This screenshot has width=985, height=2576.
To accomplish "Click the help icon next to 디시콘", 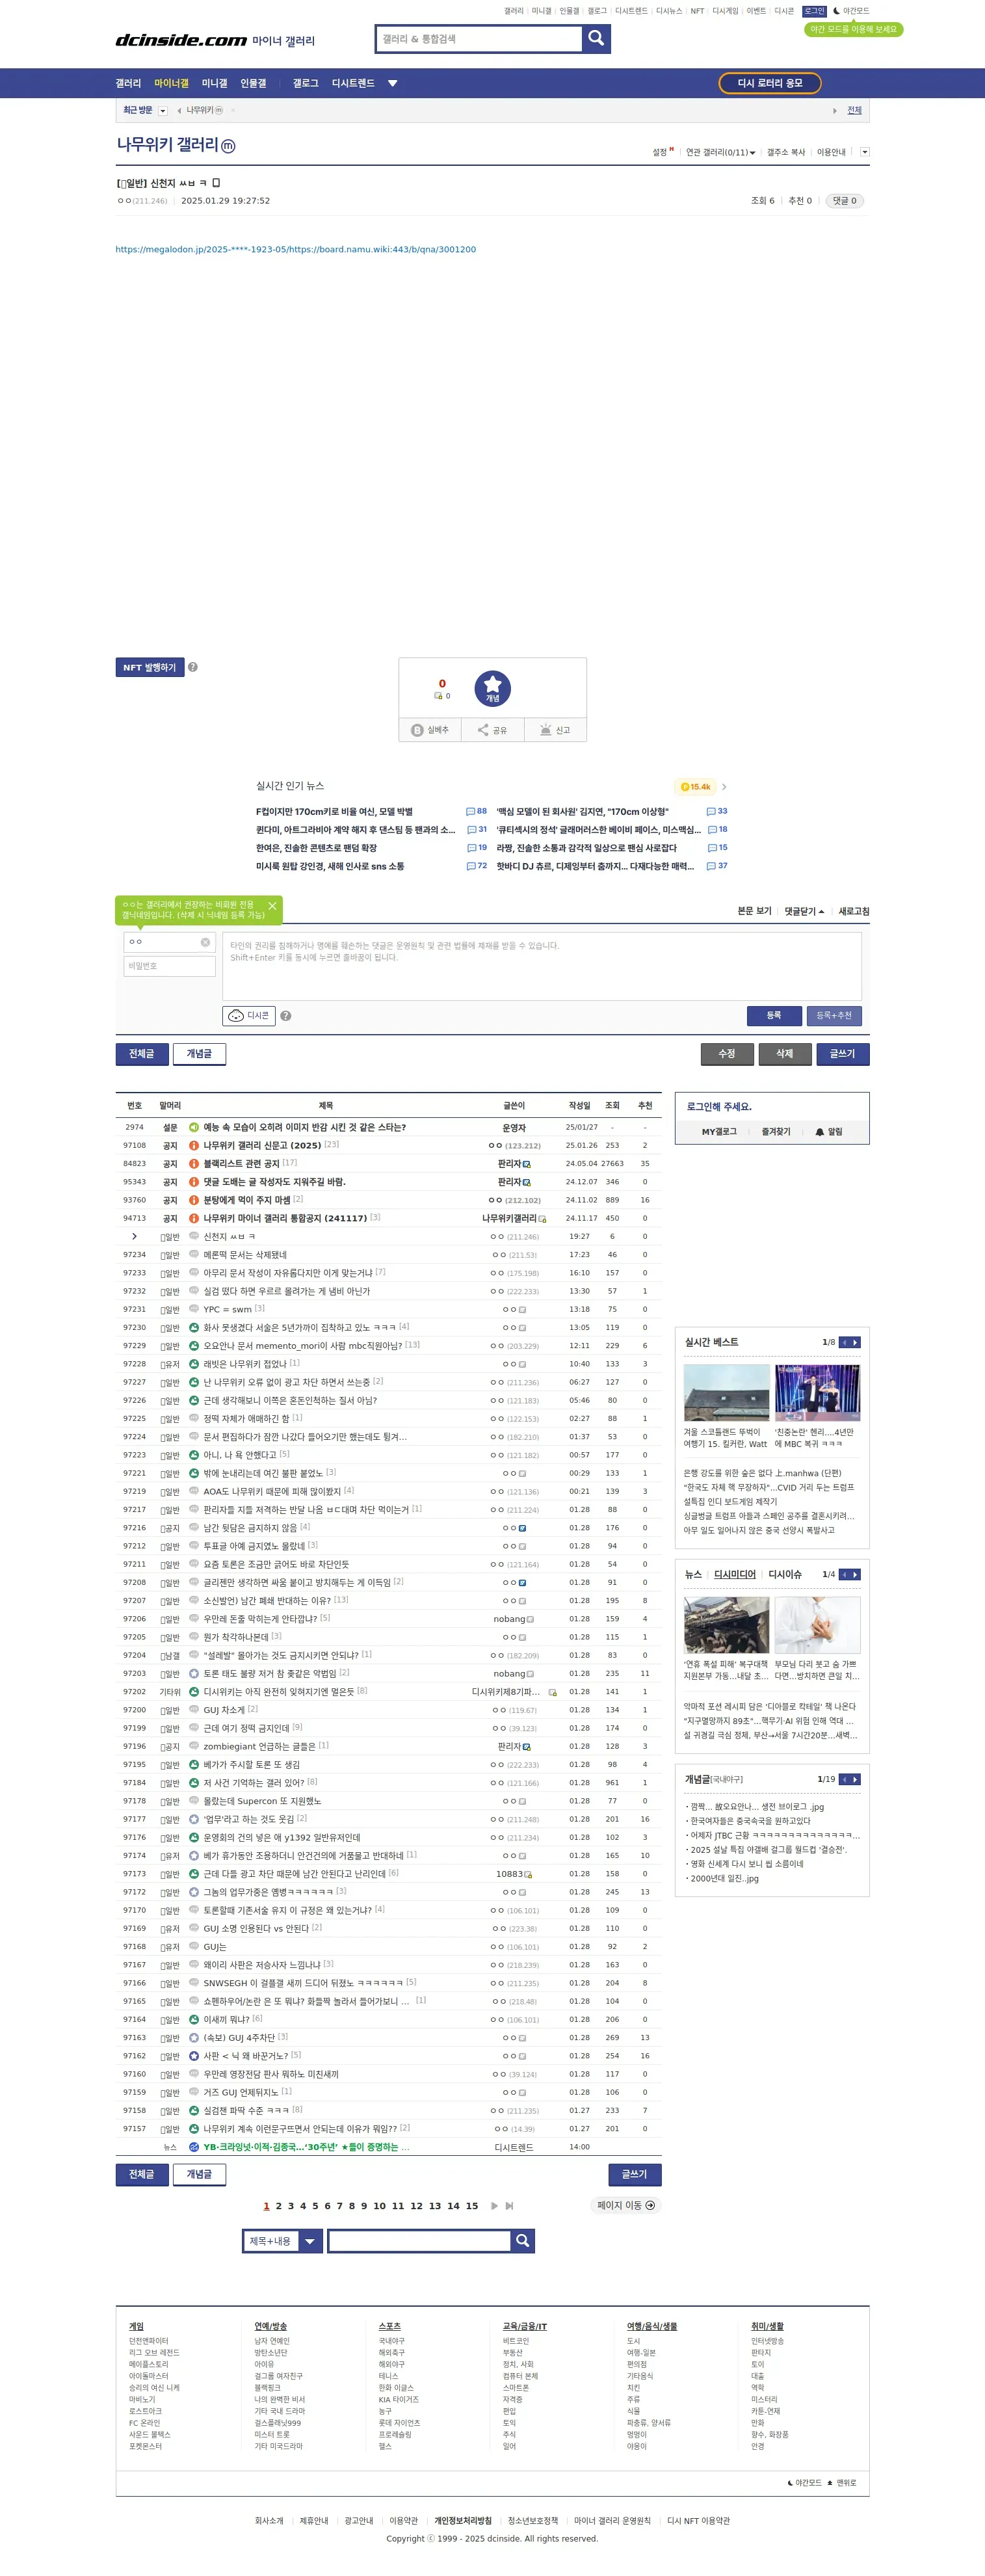I will (286, 1016).
